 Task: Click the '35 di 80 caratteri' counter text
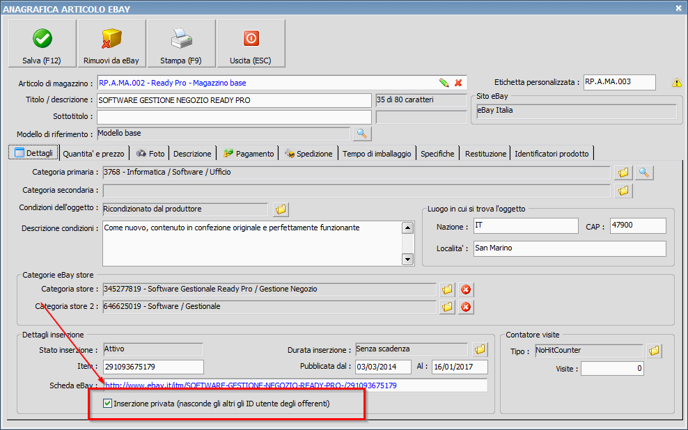click(405, 100)
